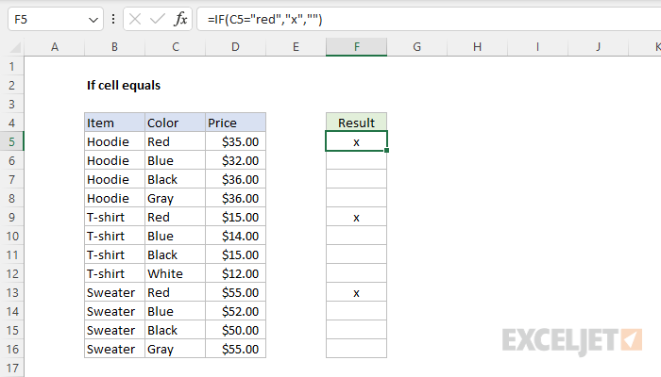Select row 13 header

pyautogui.click(x=11, y=292)
